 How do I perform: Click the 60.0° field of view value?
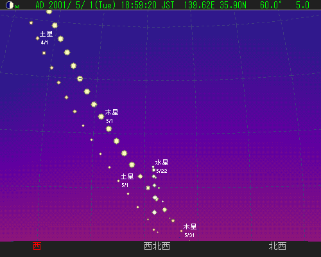[x=271, y=5]
